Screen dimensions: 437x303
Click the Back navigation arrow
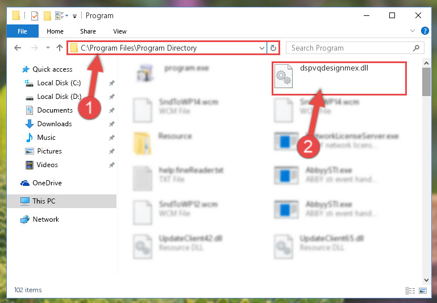tap(18, 48)
